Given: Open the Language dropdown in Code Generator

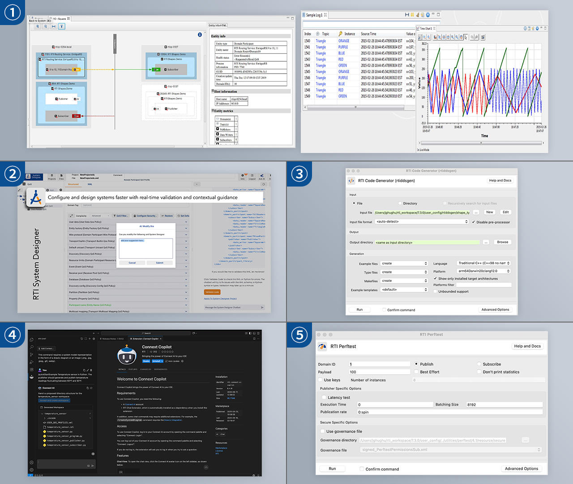Looking at the screenshot, I should click(483, 263).
